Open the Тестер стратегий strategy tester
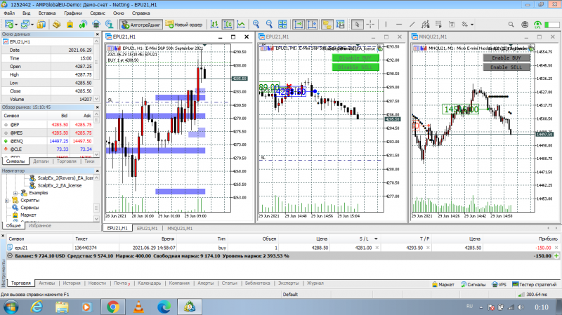The image size is (562, 315). 535,285
